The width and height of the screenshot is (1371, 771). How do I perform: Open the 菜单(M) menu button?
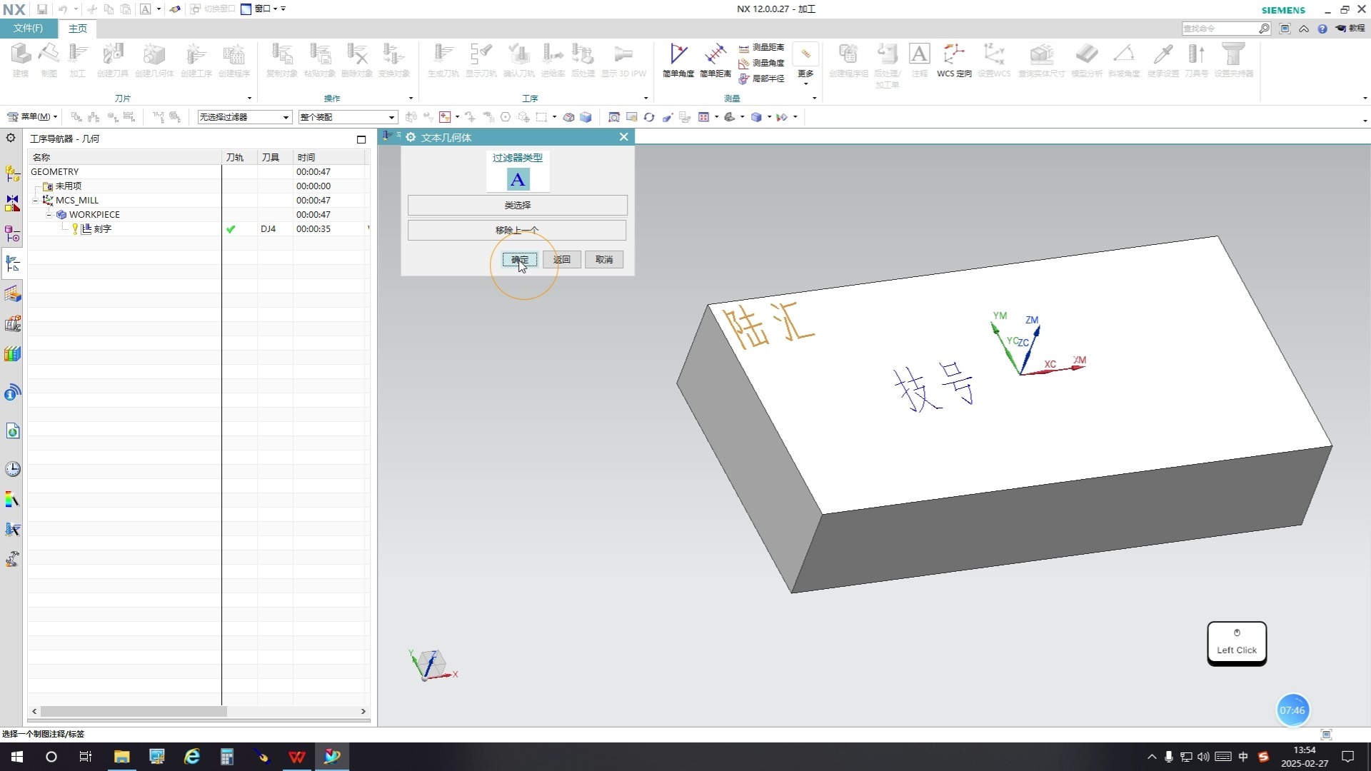point(33,117)
